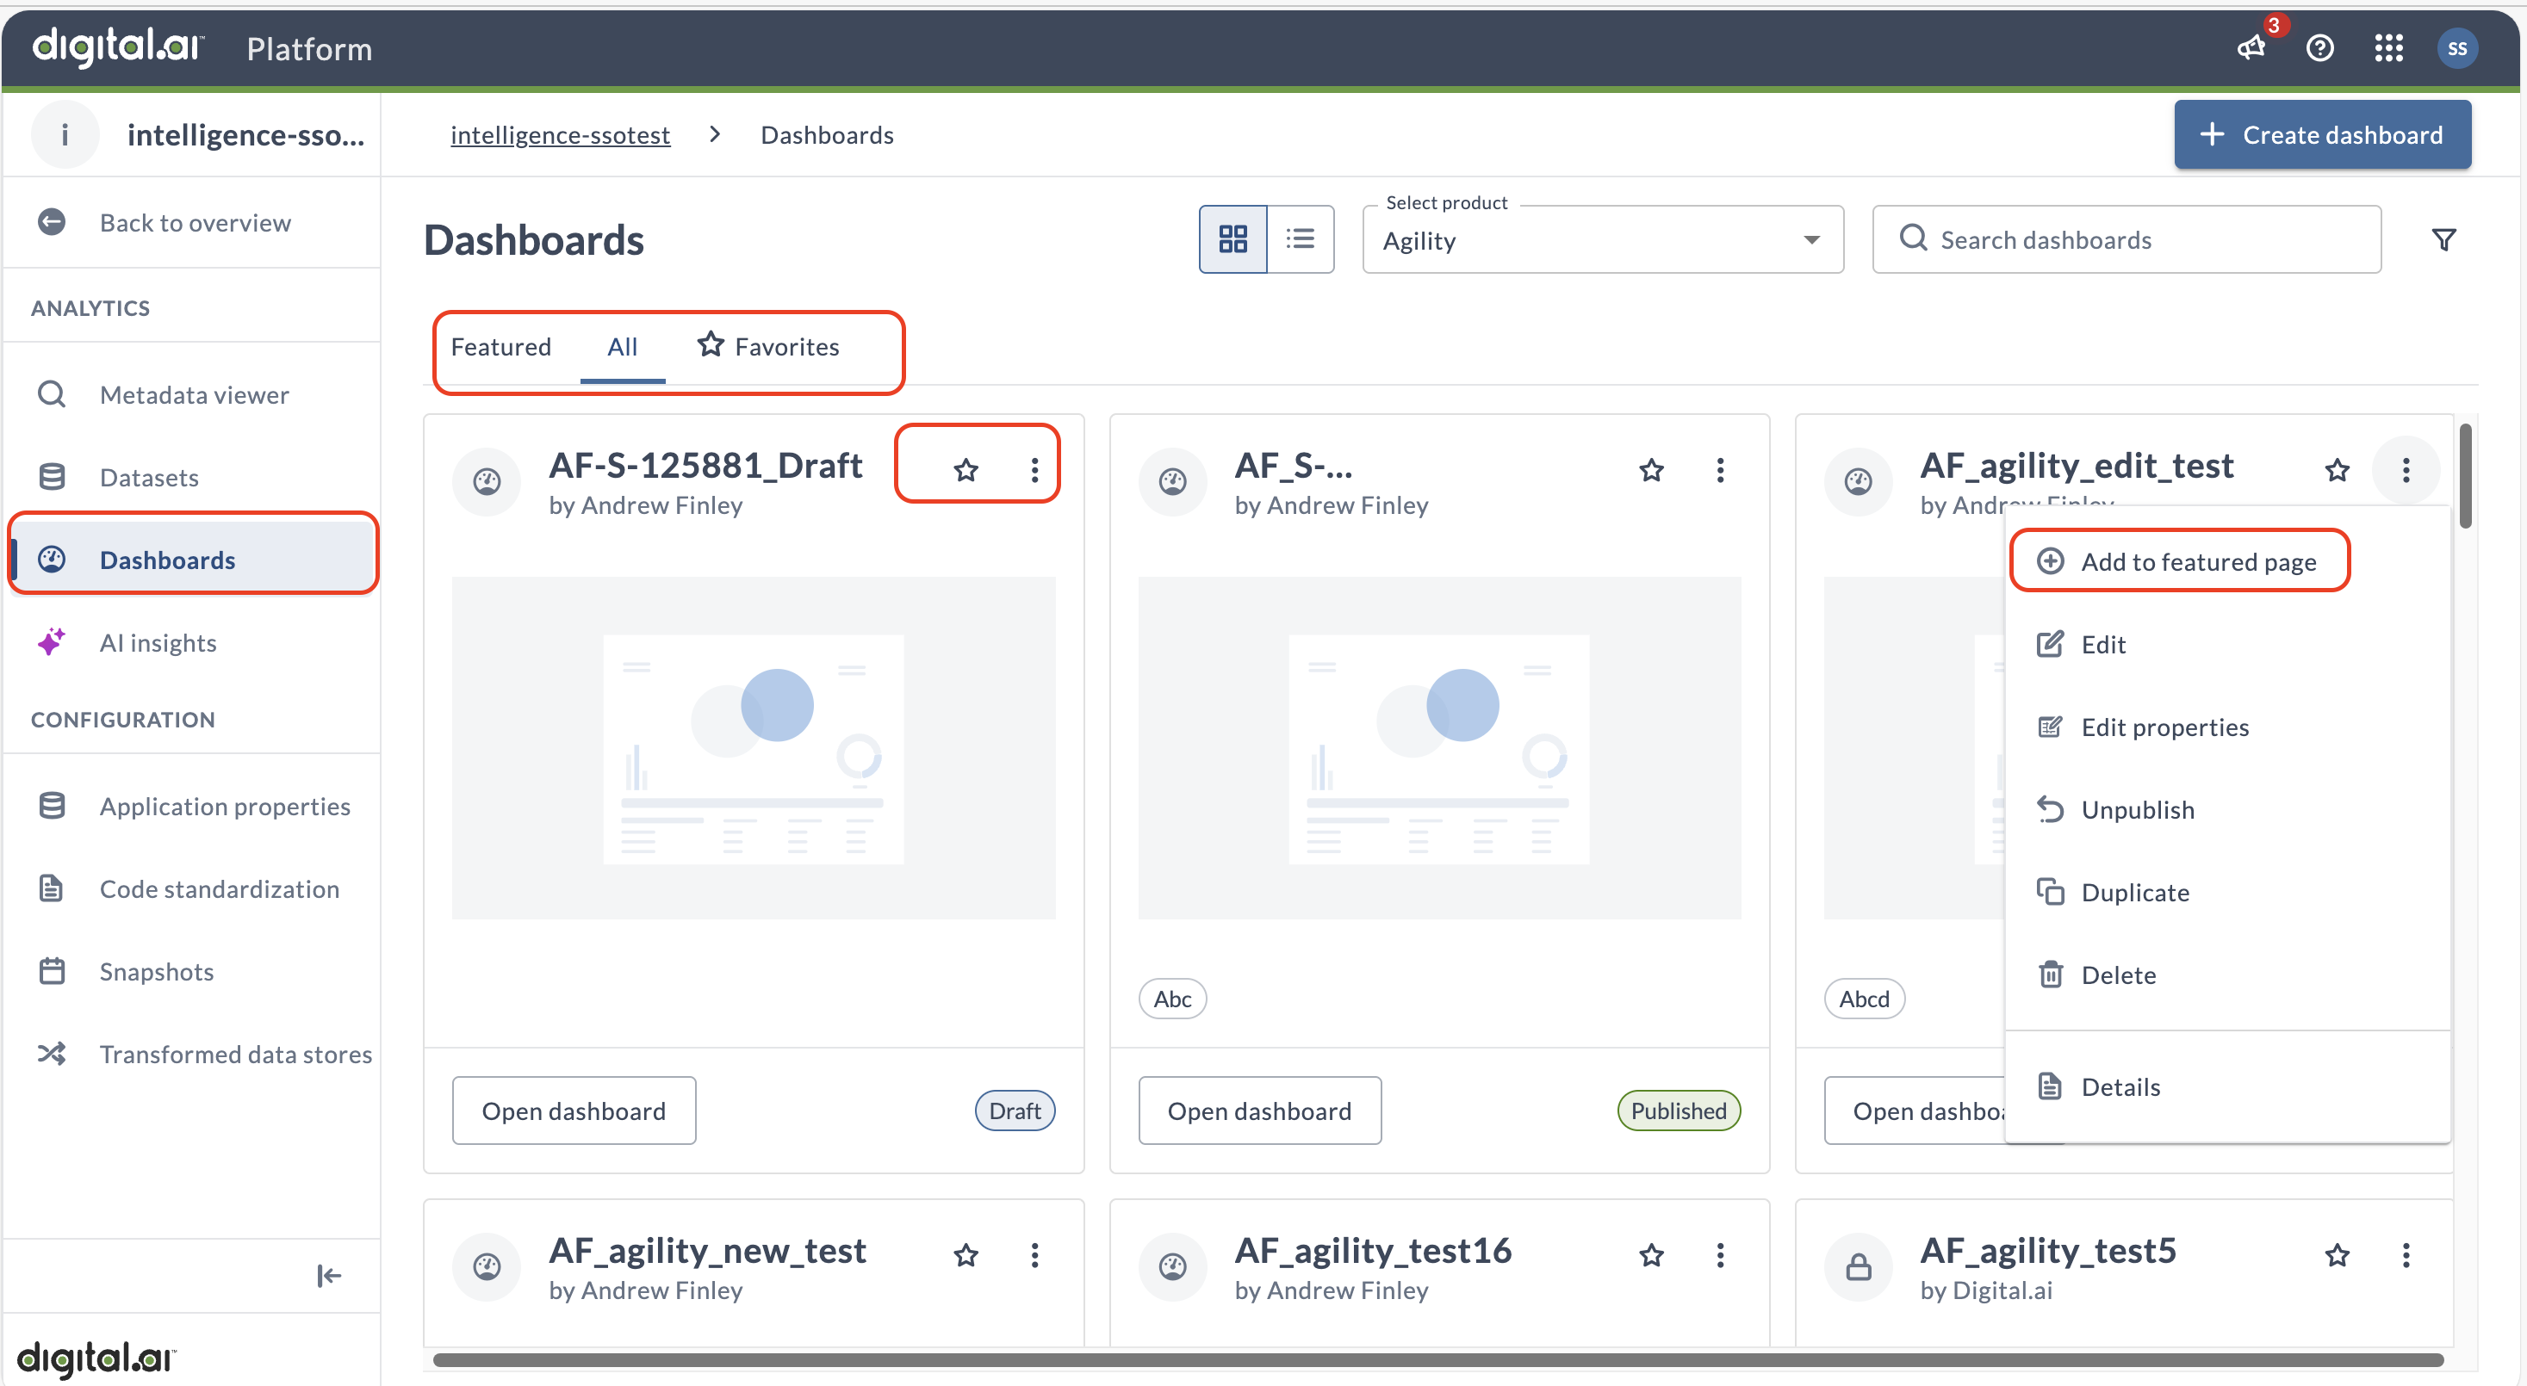Viewport: 2527px width, 1386px height.
Task: Click the Create dashboard button
Action: click(x=2322, y=134)
